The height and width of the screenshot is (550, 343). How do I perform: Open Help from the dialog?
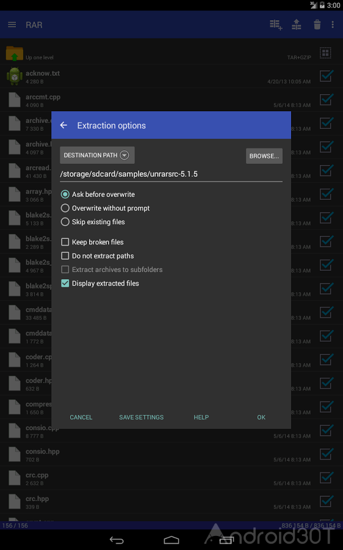click(x=201, y=417)
